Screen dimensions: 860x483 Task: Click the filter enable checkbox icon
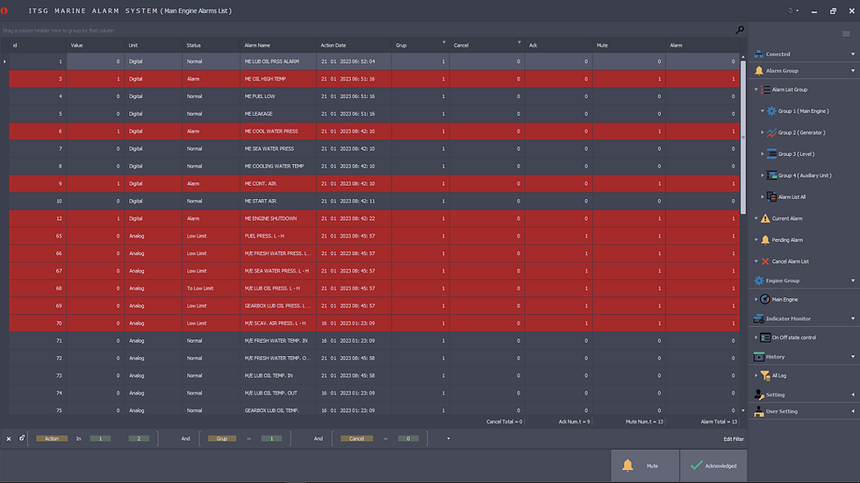click(x=22, y=438)
